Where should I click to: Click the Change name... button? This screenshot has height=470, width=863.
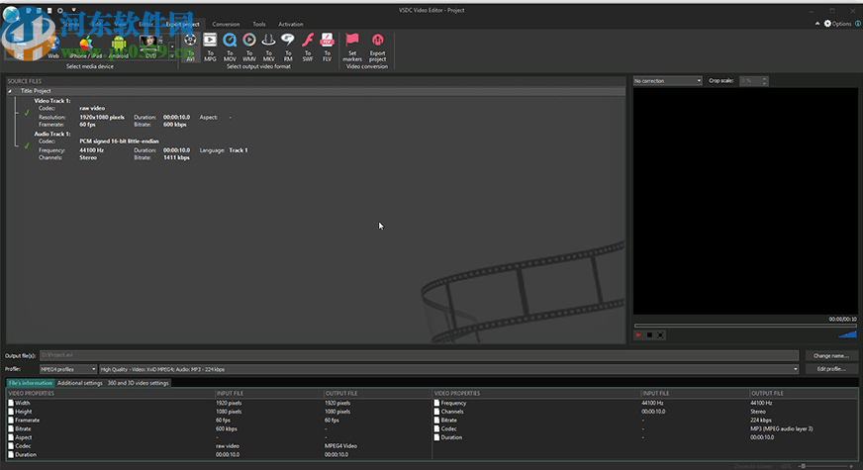(x=831, y=355)
